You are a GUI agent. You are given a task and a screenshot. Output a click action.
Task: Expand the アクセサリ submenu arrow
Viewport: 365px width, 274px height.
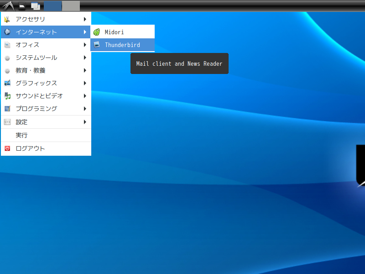click(x=85, y=19)
